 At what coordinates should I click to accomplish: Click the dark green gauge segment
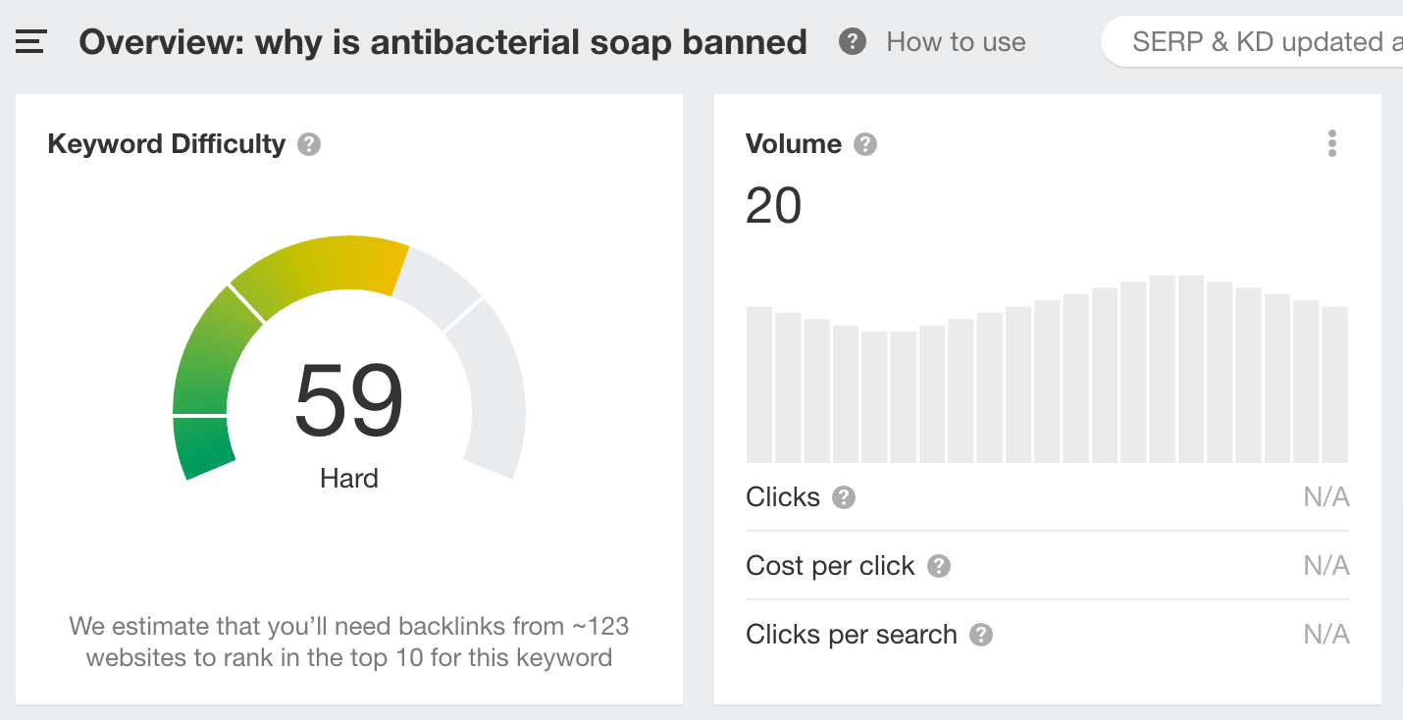coord(204,446)
